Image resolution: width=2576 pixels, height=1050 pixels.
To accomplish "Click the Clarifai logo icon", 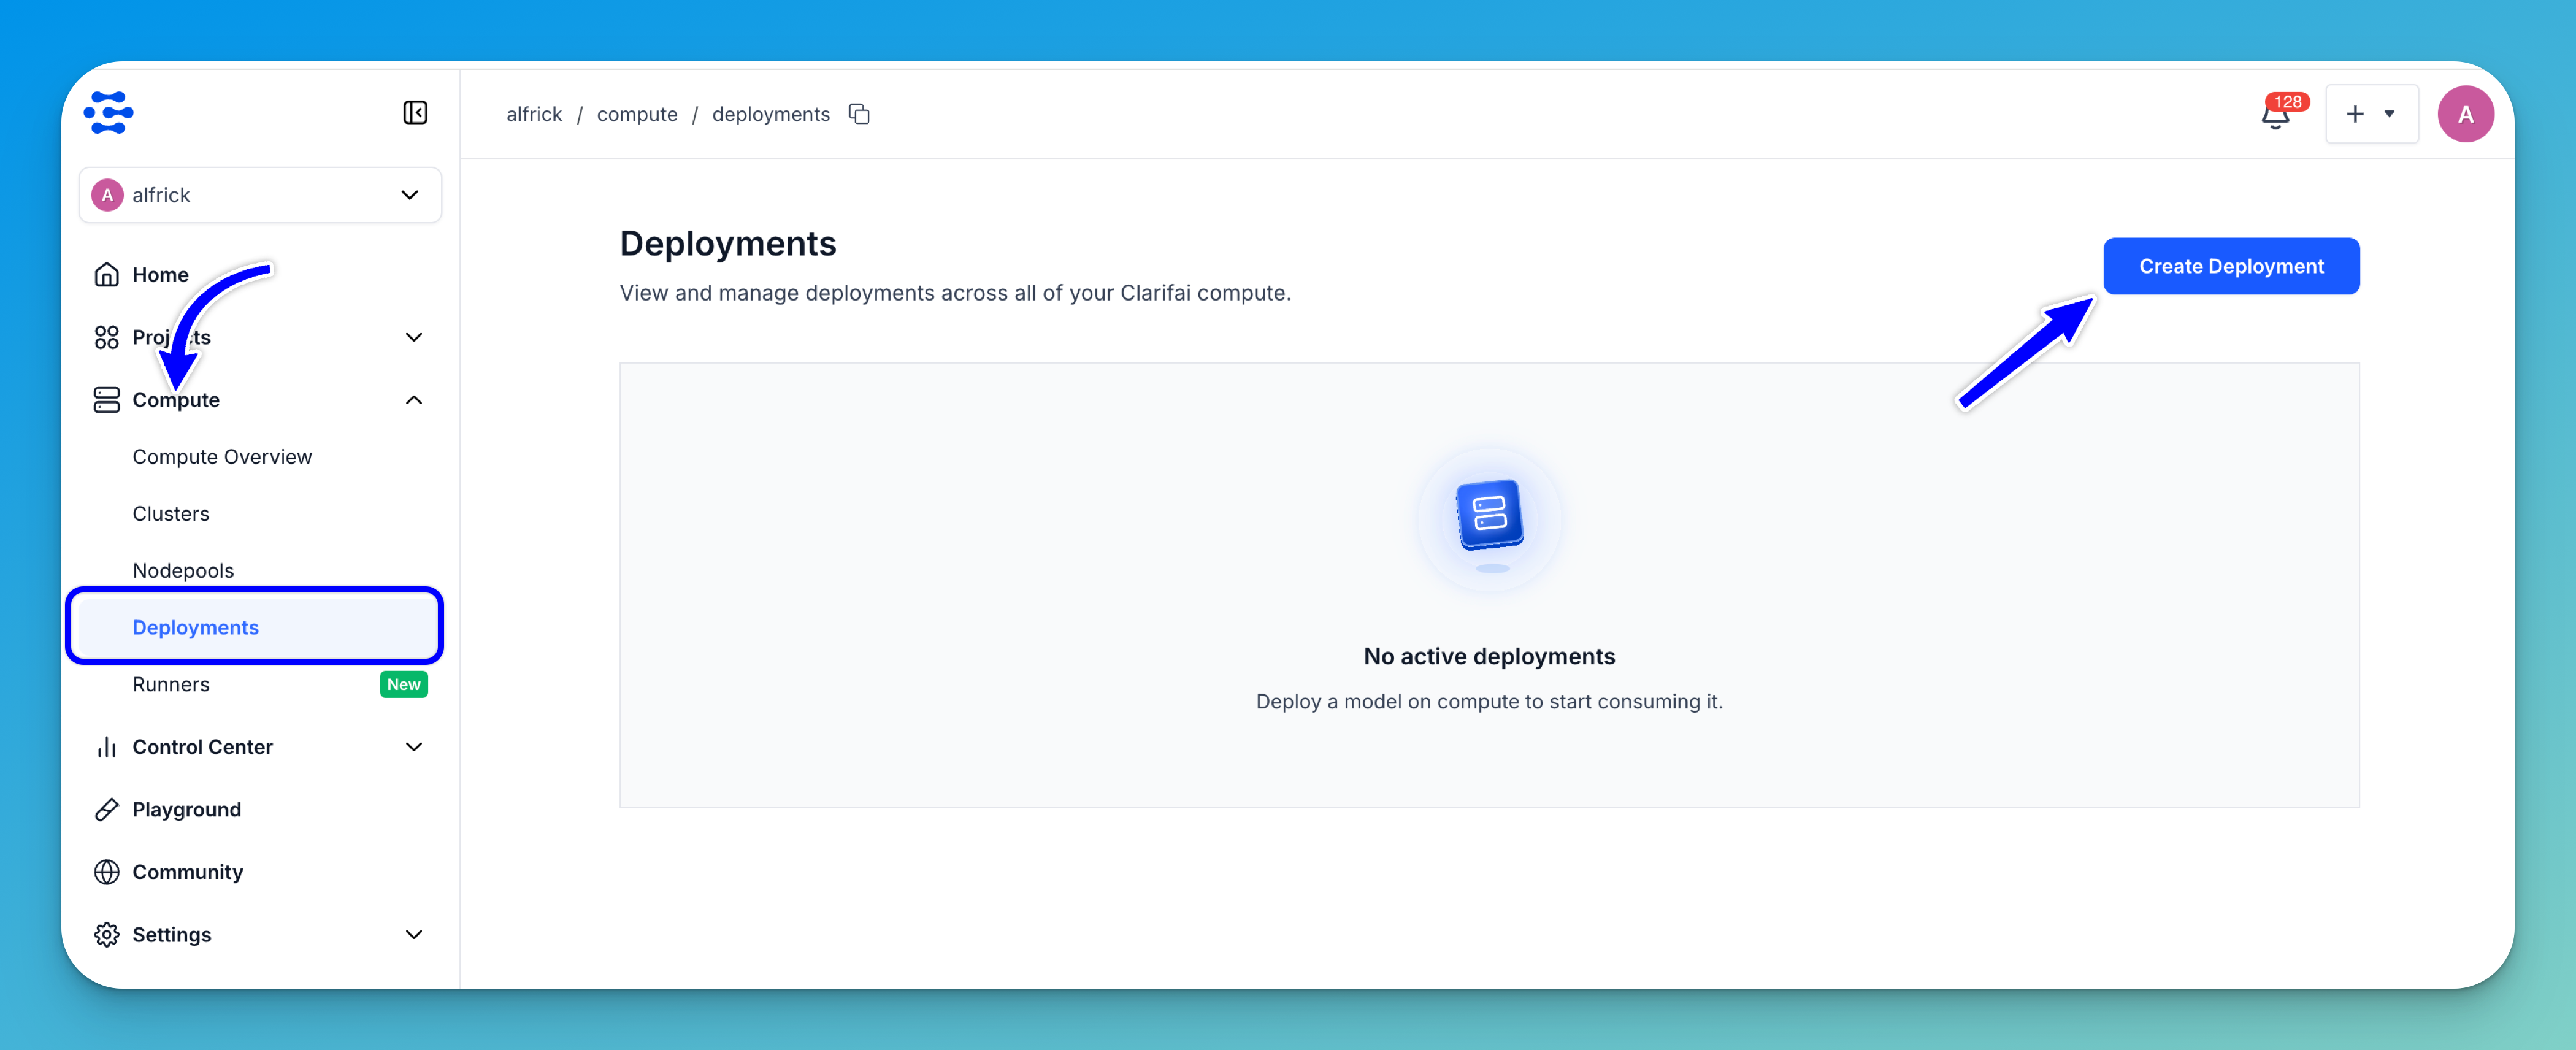I will tap(109, 112).
